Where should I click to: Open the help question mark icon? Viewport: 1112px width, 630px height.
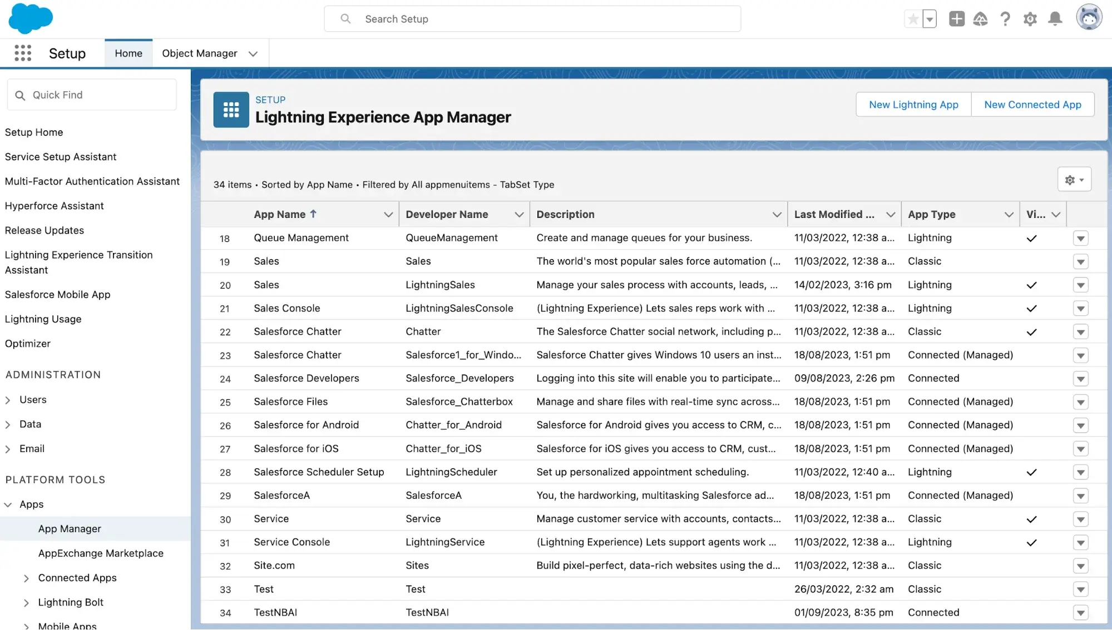click(x=1005, y=19)
